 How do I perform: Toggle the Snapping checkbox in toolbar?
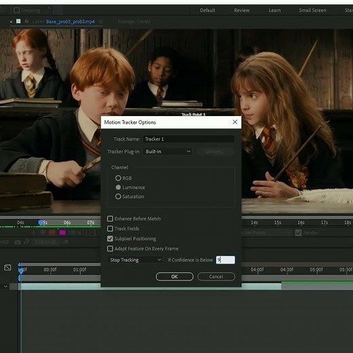pyautogui.click(x=16, y=10)
